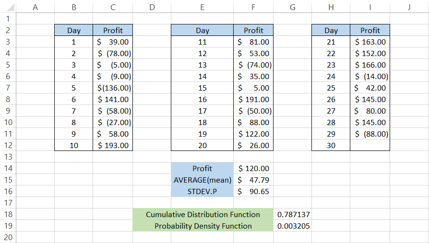429x243 pixels.
Task: Click the $90.65 standard deviation cell
Action: 253,191
